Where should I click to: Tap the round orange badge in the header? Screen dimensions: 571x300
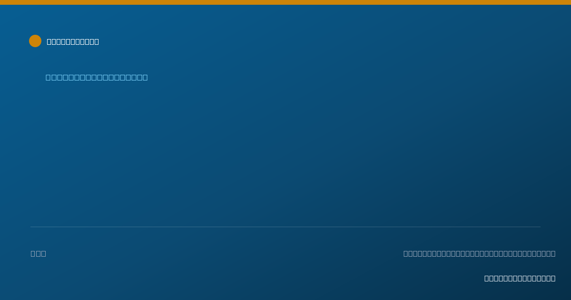tap(35, 41)
